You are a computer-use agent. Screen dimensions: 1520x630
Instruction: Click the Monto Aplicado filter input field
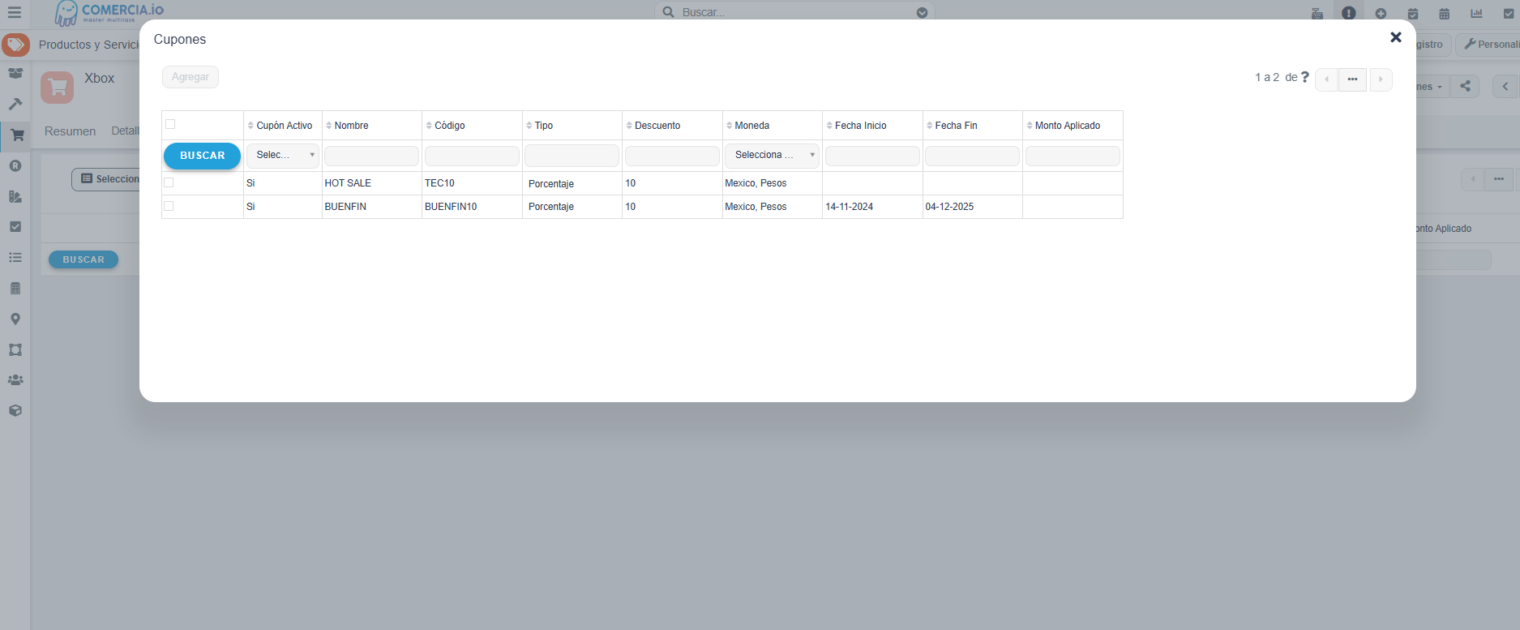[1073, 156]
